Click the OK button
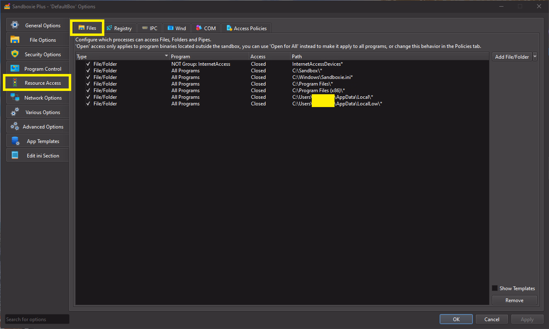This screenshot has height=329, width=549. pos(456,319)
